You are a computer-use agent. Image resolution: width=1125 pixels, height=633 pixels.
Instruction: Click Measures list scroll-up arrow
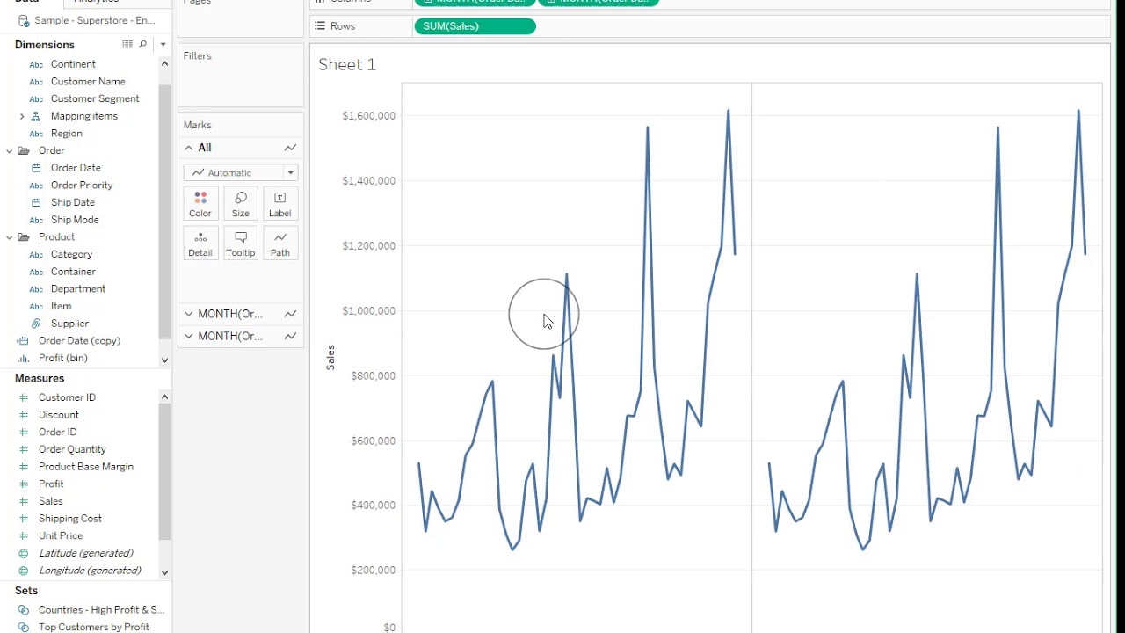pyautogui.click(x=164, y=397)
